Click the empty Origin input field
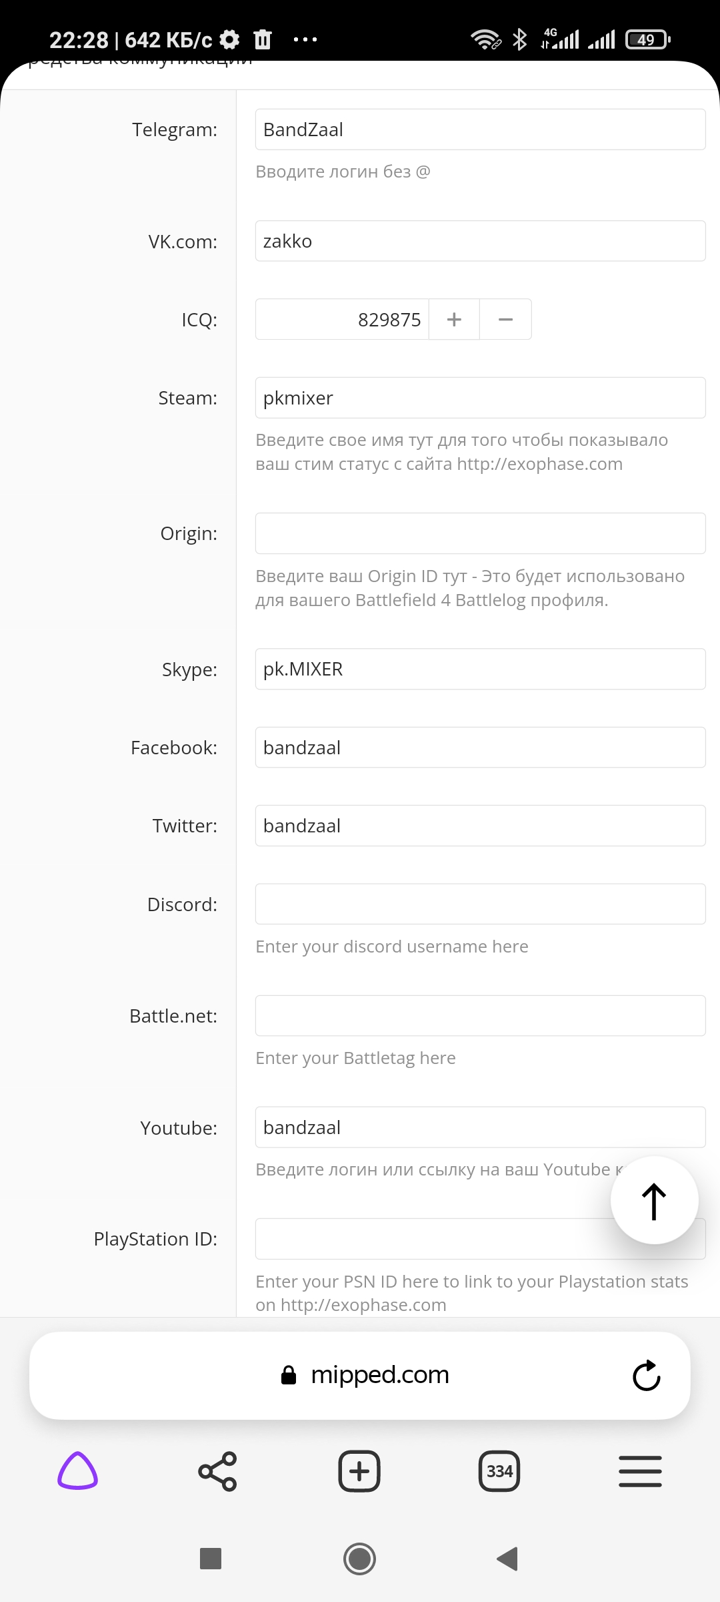This screenshot has width=720, height=1602. [480, 533]
